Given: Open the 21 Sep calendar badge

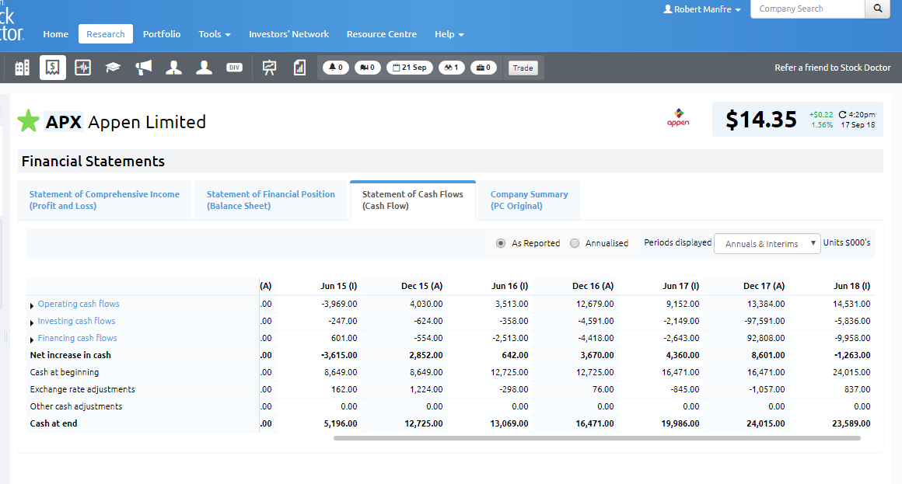Looking at the screenshot, I should (x=410, y=68).
